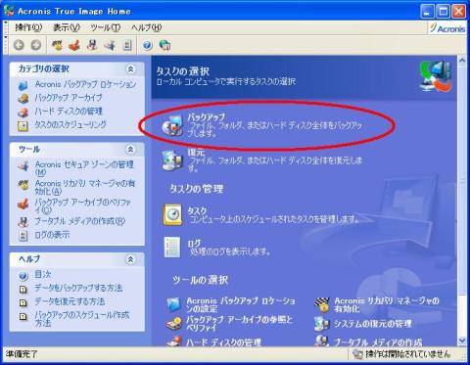Screen dimensions: 470x365
Task: Collapse the ツール sidebar panel
Action: point(130,150)
